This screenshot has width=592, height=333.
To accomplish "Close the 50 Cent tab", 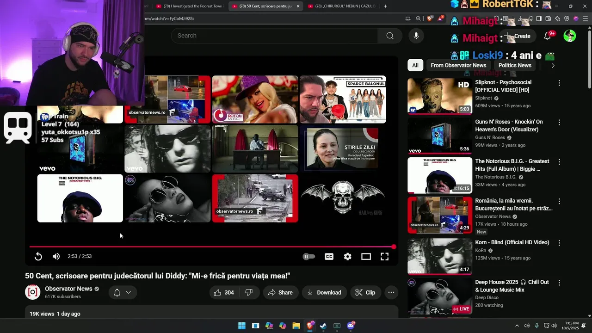I will click(298, 6).
